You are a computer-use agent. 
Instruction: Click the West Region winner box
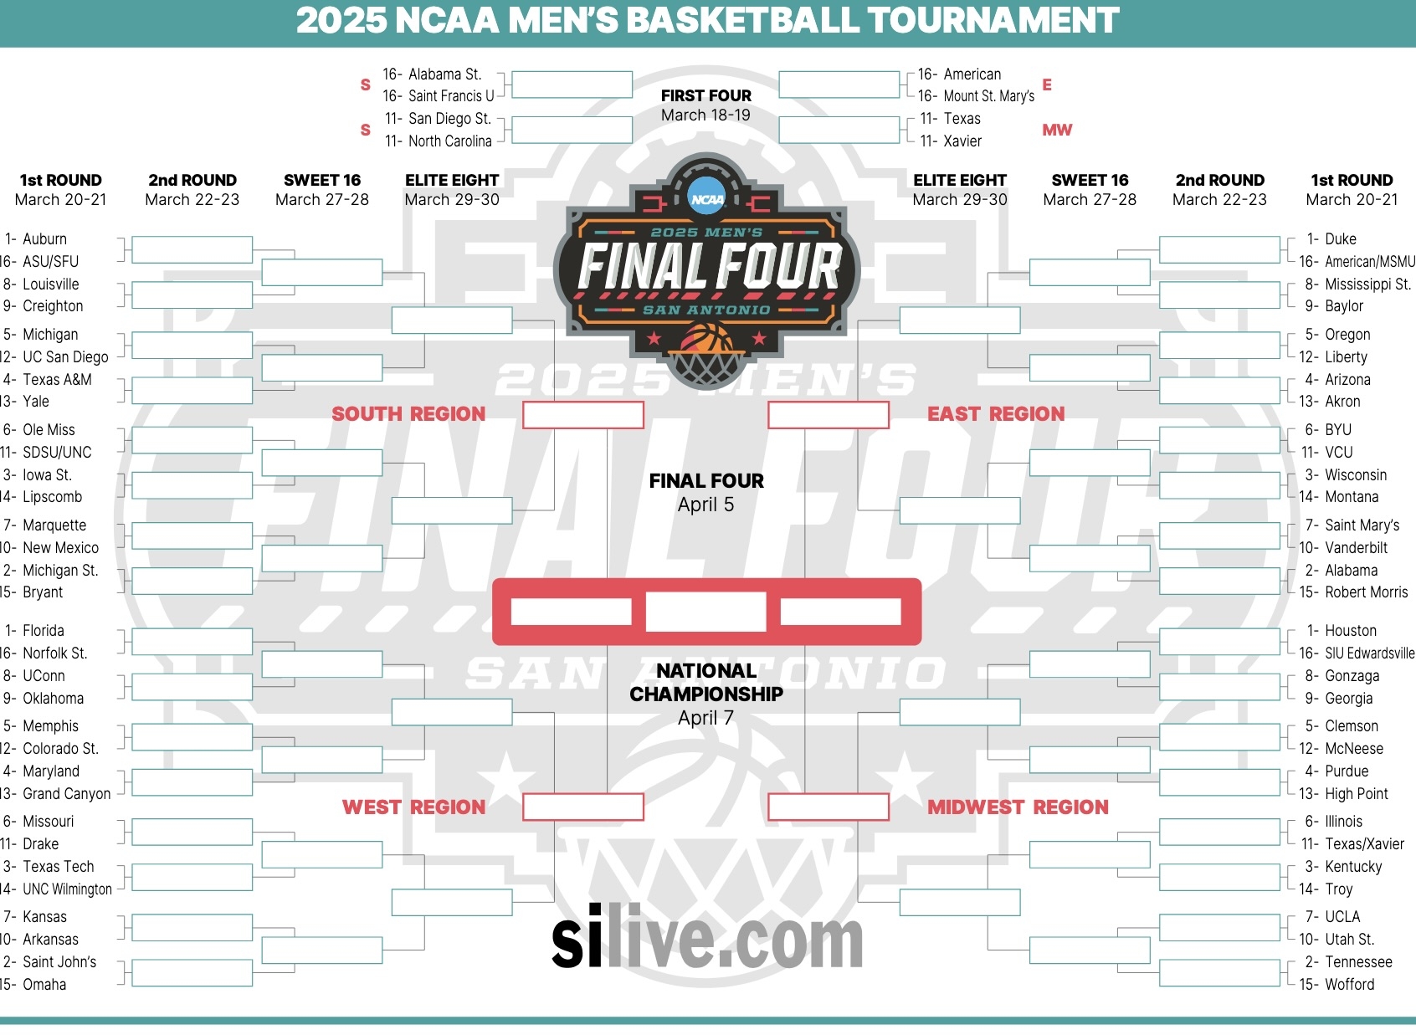click(x=582, y=807)
